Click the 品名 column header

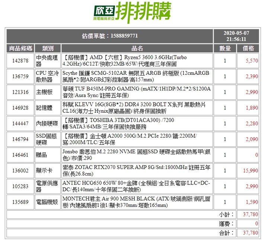[x=137, y=48]
